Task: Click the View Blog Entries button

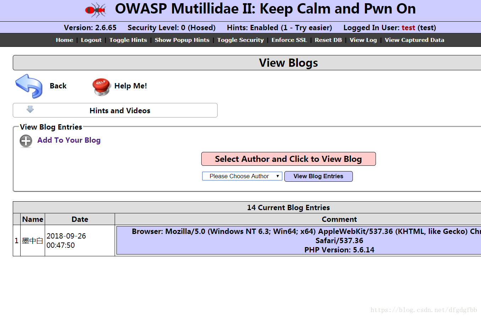Action: [318, 176]
